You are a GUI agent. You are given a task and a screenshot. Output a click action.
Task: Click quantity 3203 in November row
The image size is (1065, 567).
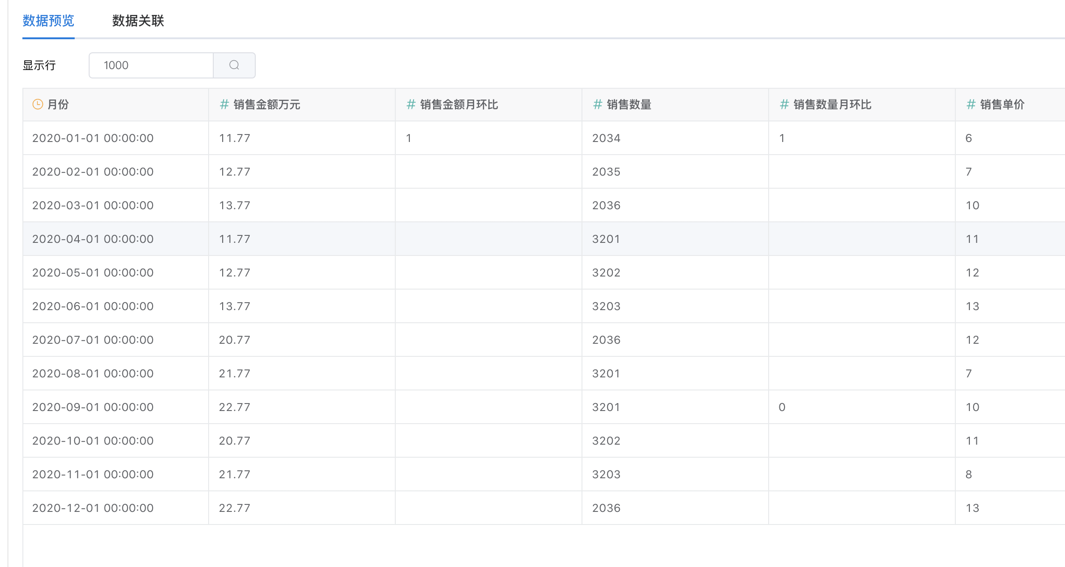606,475
